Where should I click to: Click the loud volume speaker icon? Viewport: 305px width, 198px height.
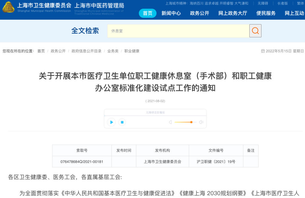pos(201,122)
